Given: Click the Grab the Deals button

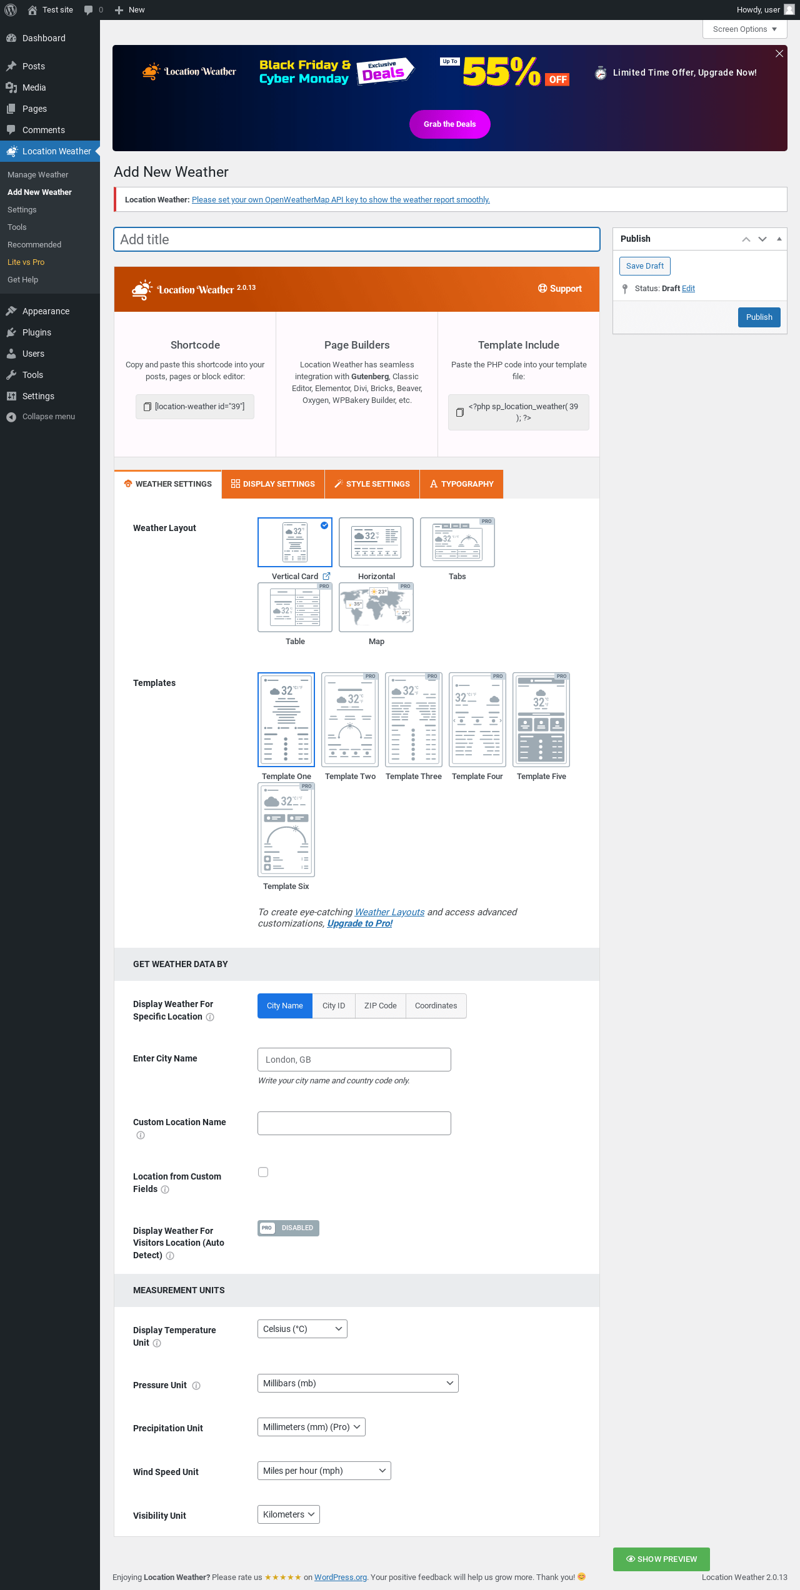Looking at the screenshot, I should tap(450, 124).
